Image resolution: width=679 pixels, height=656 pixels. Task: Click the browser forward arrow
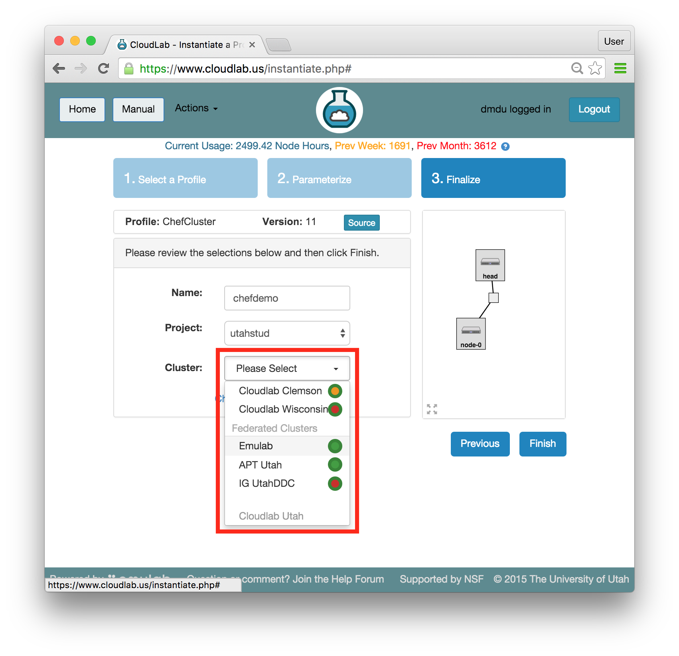click(81, 69)
